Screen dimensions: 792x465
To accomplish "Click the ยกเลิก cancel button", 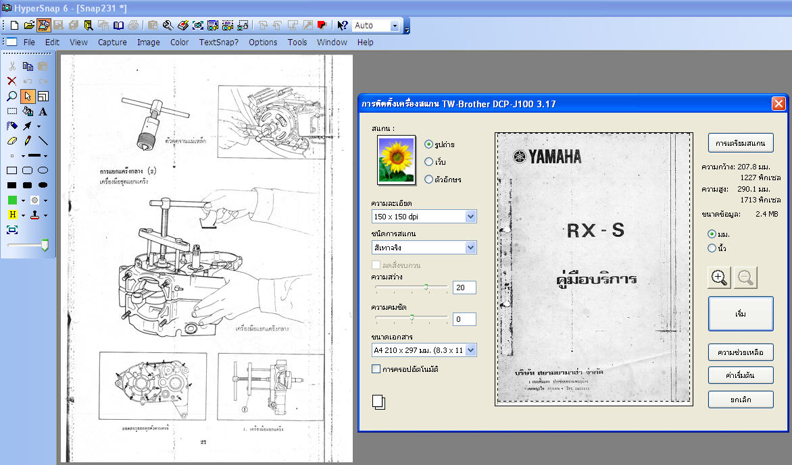I will point(741,400).
